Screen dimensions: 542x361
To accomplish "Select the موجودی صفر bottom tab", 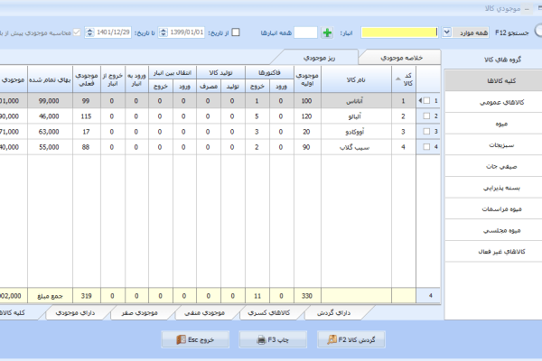I will [140, 313].
